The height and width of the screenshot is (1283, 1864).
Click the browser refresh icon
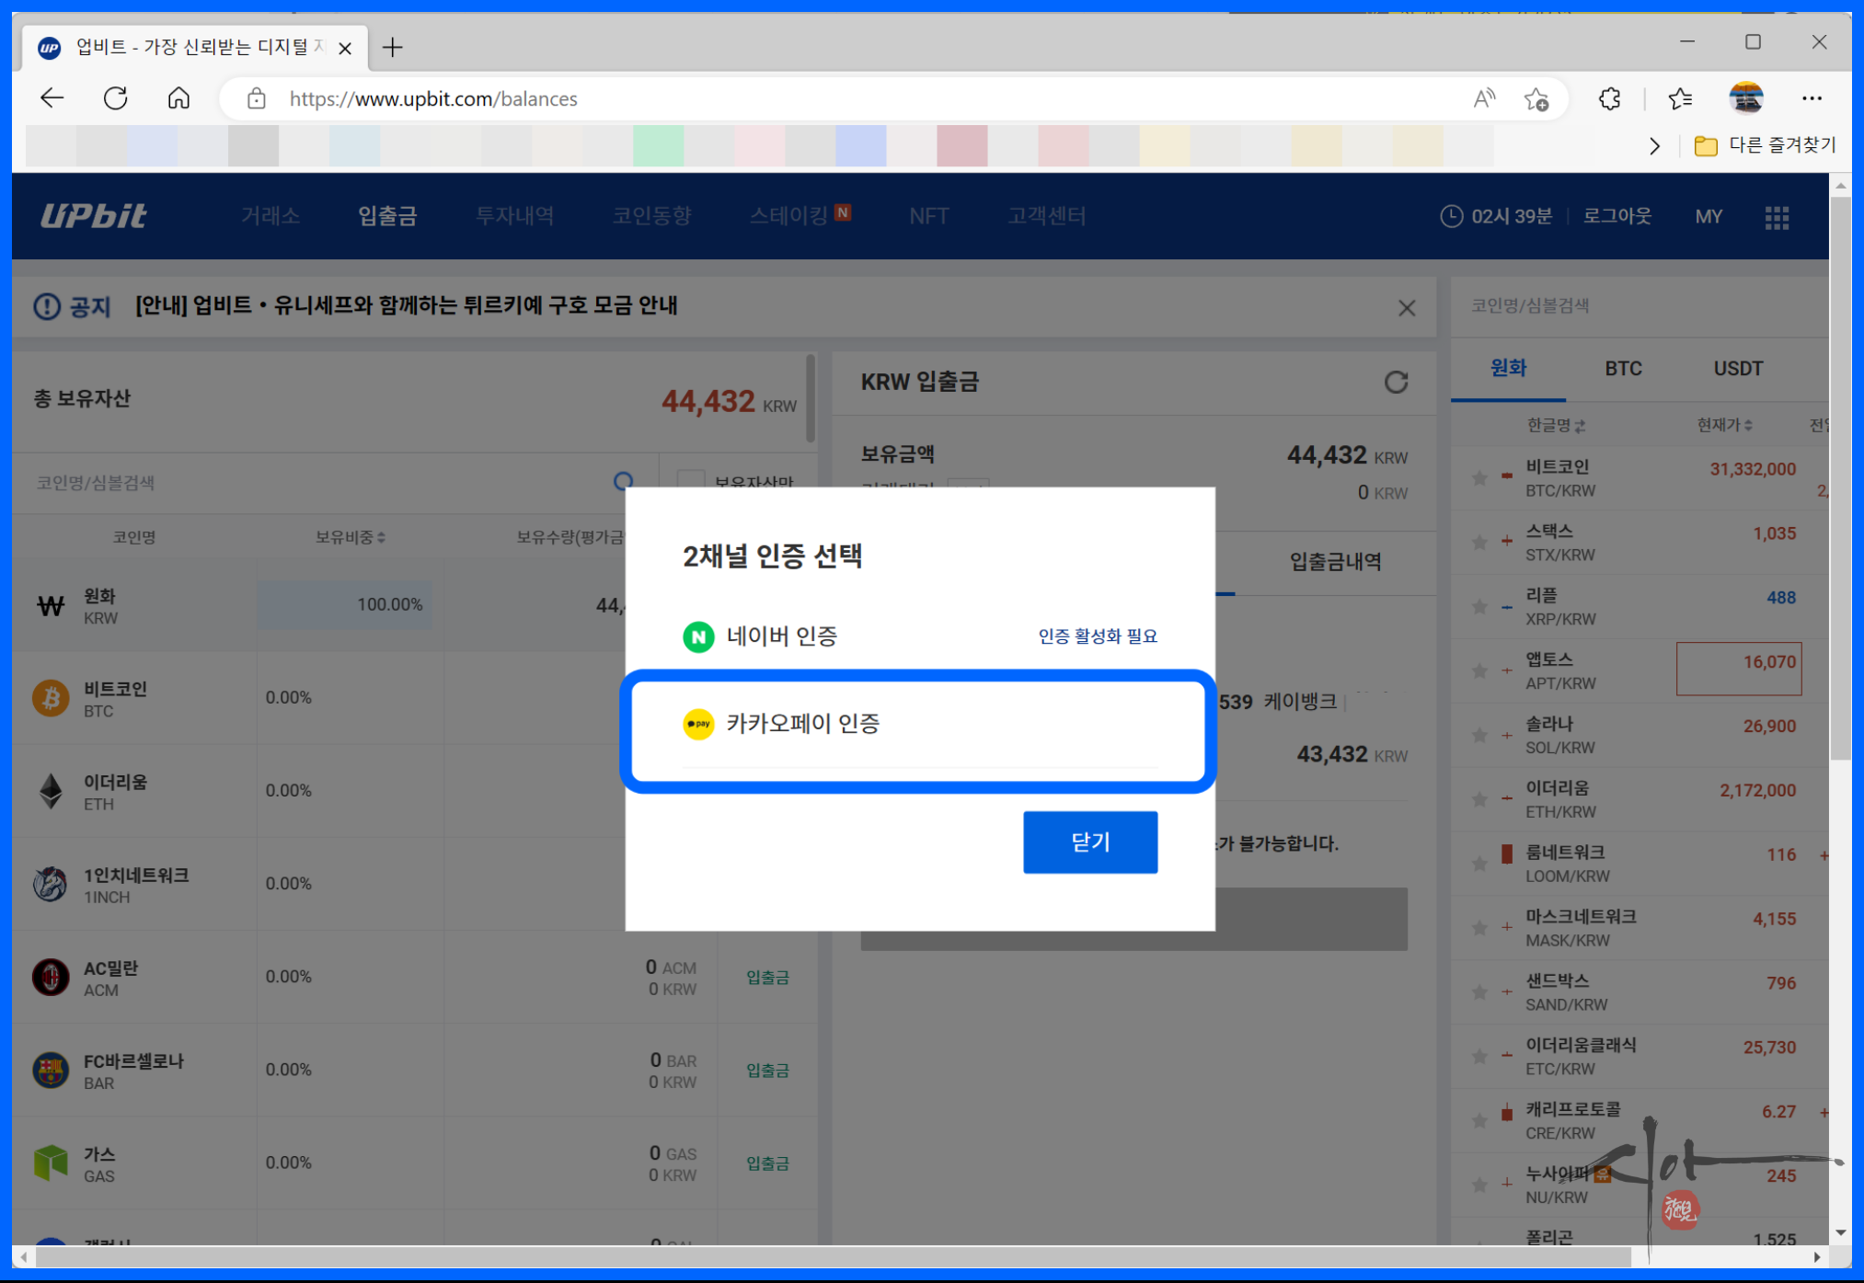[116, 98]
